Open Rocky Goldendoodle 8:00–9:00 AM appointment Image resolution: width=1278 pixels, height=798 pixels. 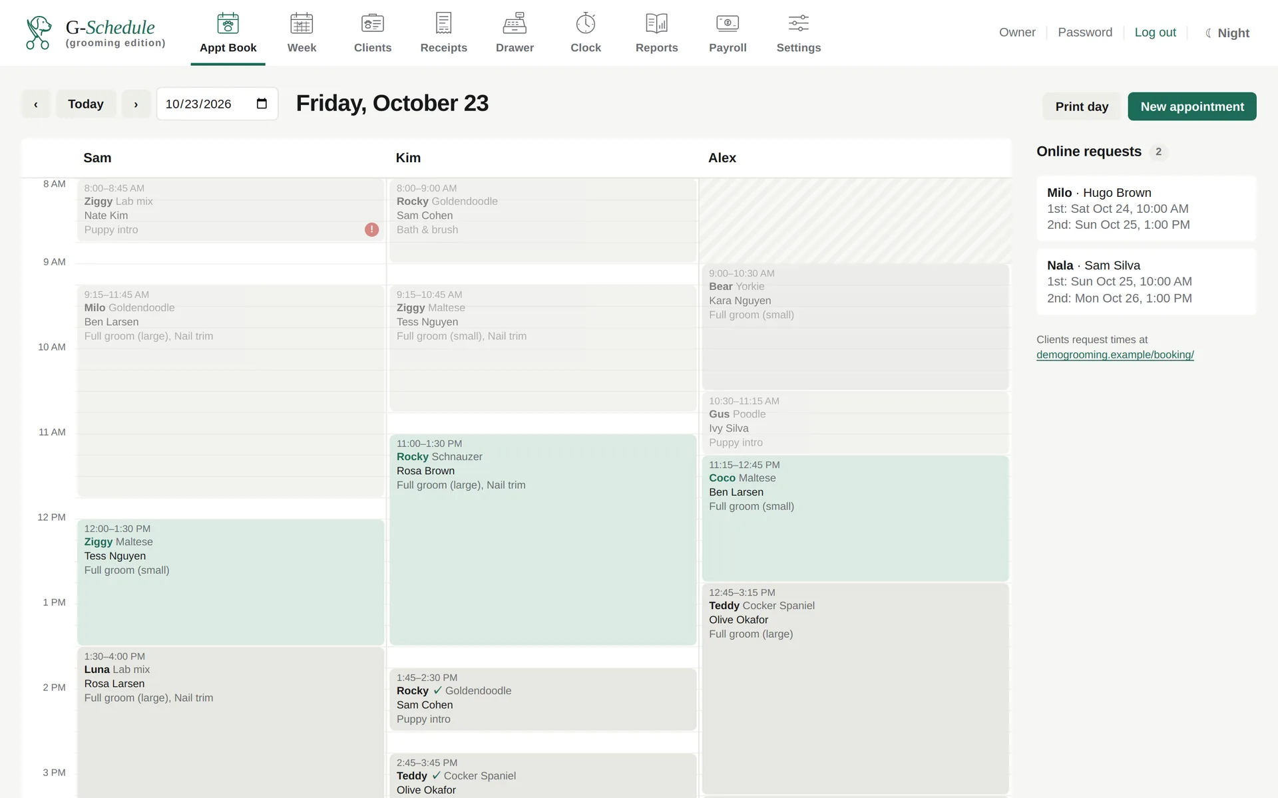(x=543, y=220)
